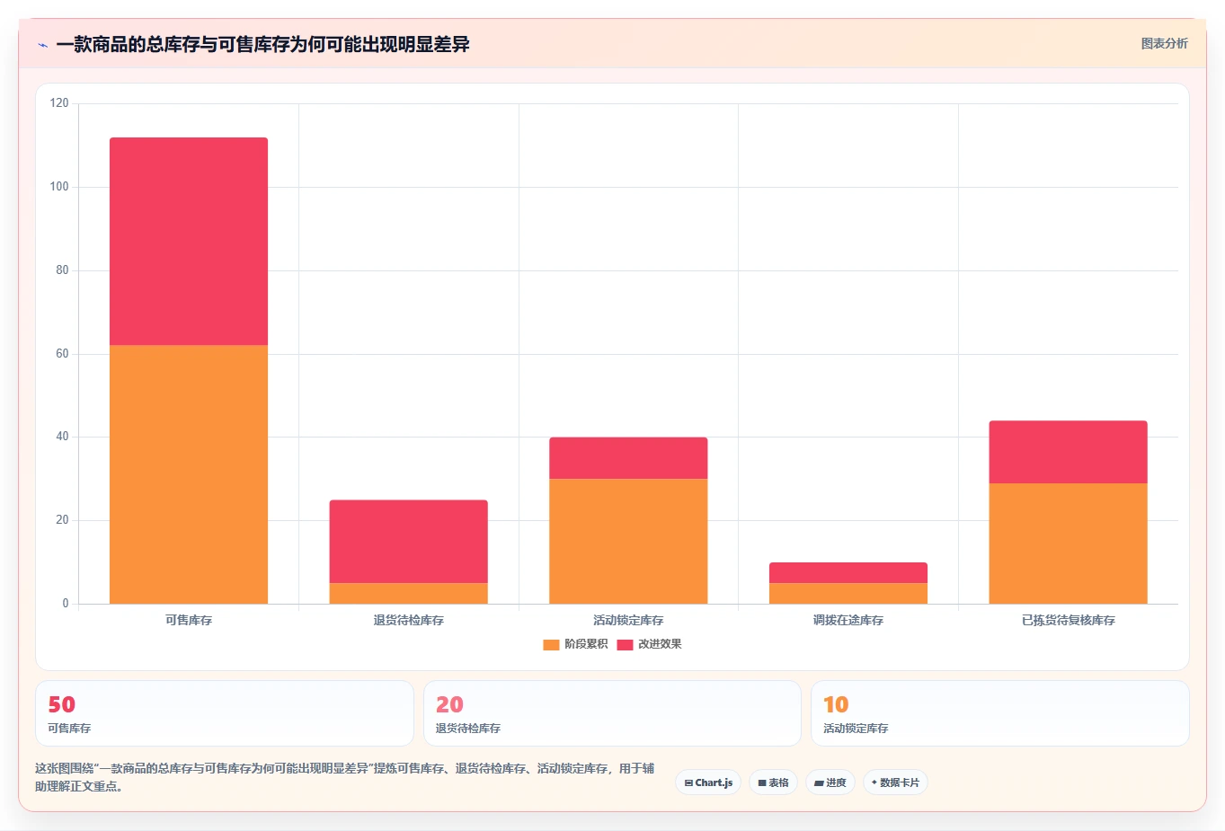Open the 活动锁定库存 card showing 10
Image resolution: width=1225 pixels, height=831 pixels.
point(999,713)
